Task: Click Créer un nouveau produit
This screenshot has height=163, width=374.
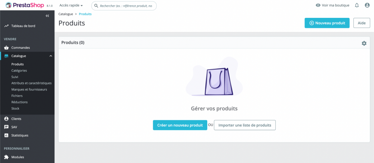Action: point(180,125)
